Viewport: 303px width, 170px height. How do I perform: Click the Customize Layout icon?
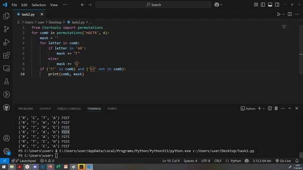coord(256,5)
